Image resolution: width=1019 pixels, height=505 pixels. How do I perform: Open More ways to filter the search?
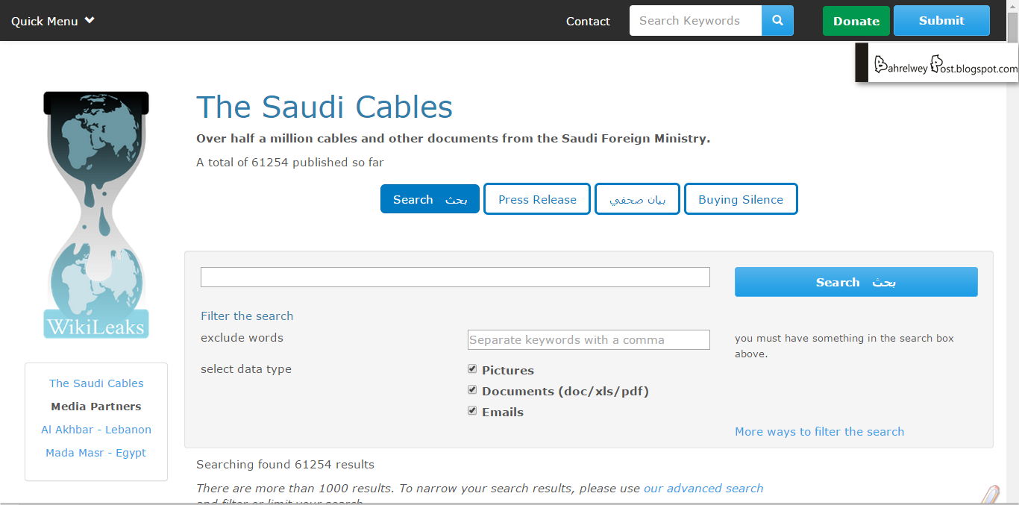point(819,431)
